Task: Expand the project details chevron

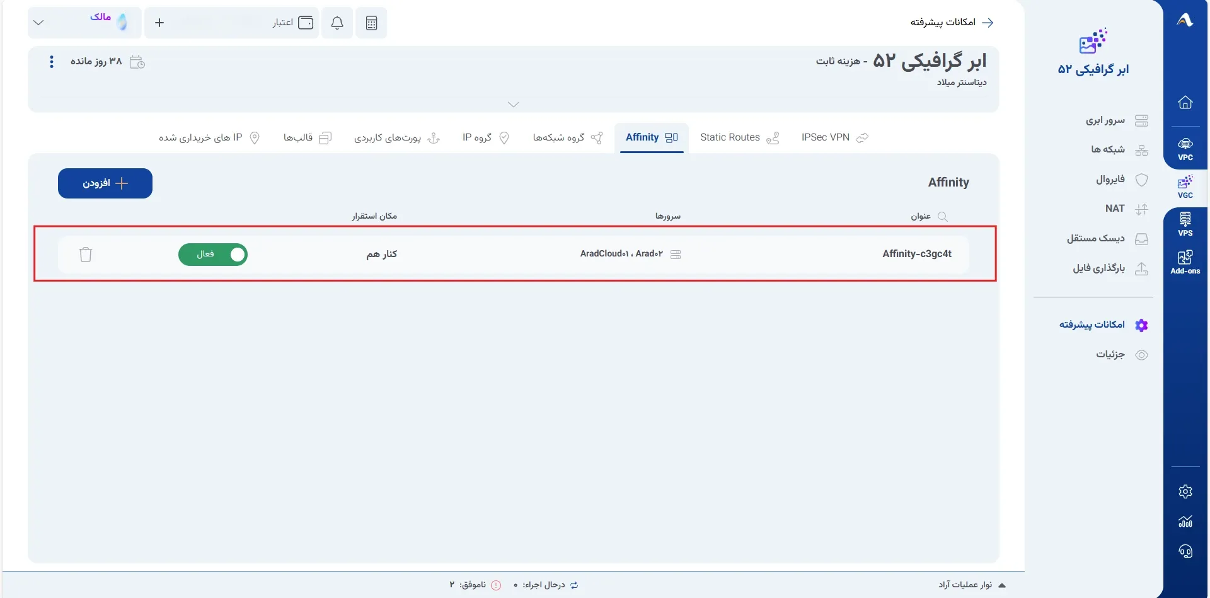Action: (514, 105)
